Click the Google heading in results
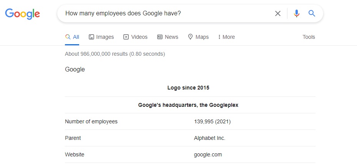This screenshot has height=166, width=357. point(75,70)
